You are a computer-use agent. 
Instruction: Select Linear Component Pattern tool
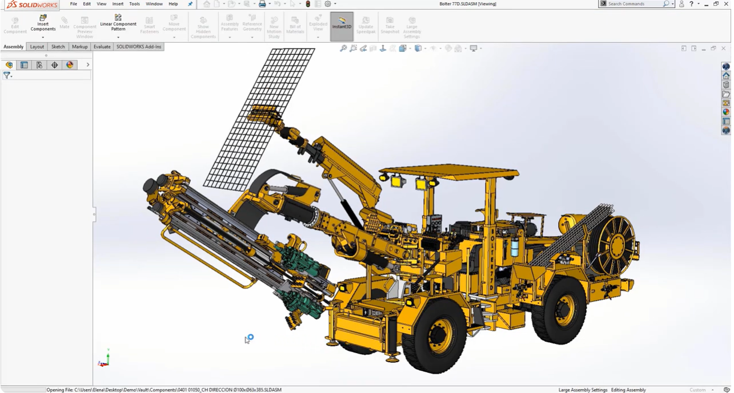click(118, 23)
